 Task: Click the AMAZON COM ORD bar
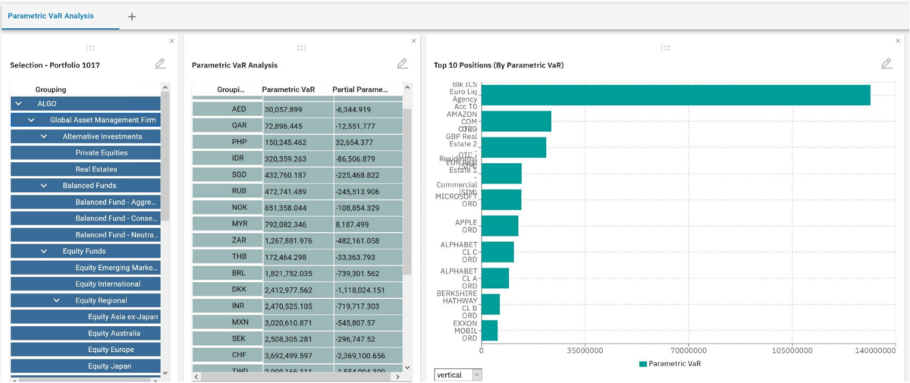(516, 121)
